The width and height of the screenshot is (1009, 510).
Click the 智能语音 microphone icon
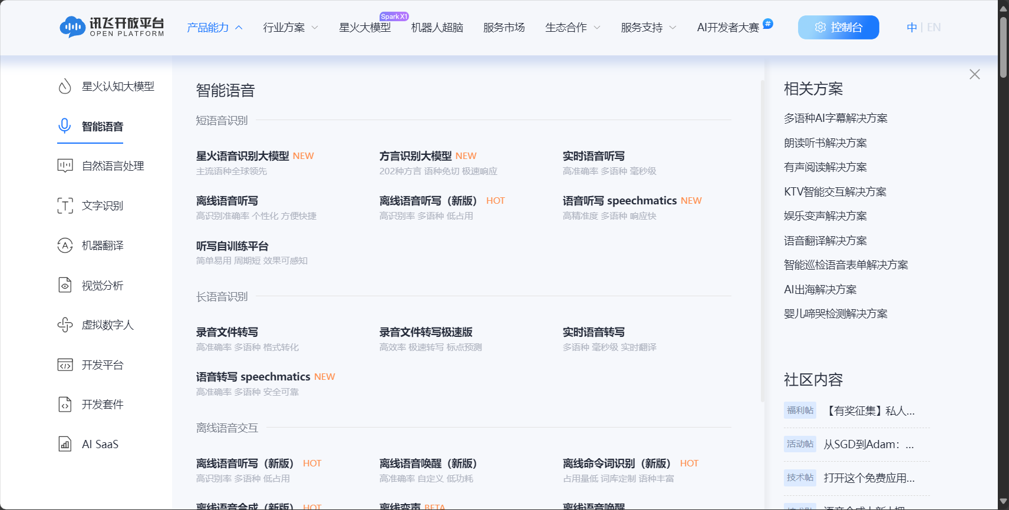[65, 126]
